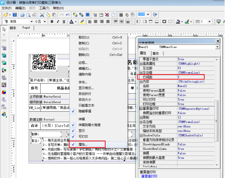The width and height of the screenshot is (225, 178).
Task: Click the 行间距 value field
Action: tap(196, 77)
